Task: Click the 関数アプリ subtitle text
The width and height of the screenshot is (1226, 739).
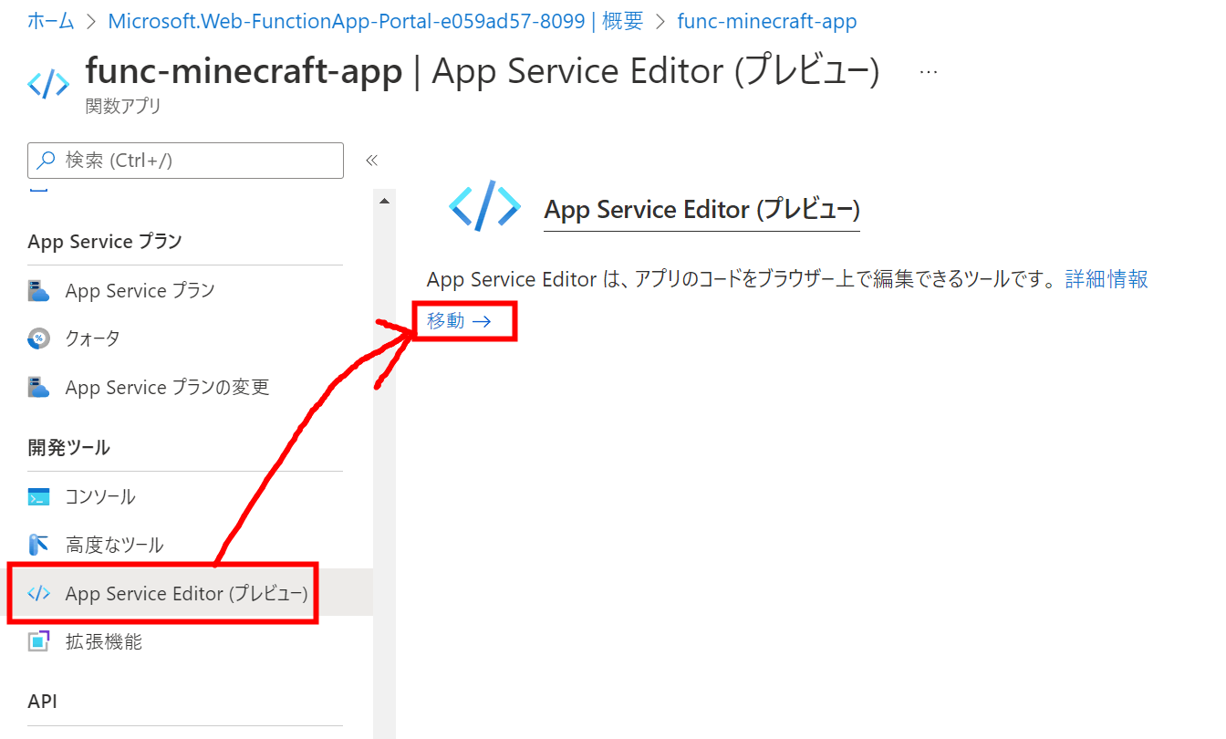Action: coord(123,106)
